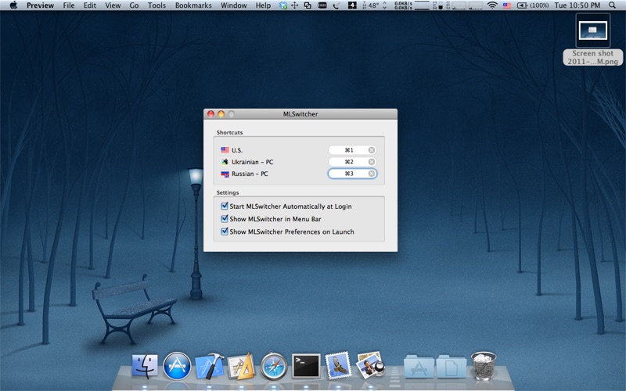Open the U.S. flag input menu
The image size is (626, 391).
(507, 5)
